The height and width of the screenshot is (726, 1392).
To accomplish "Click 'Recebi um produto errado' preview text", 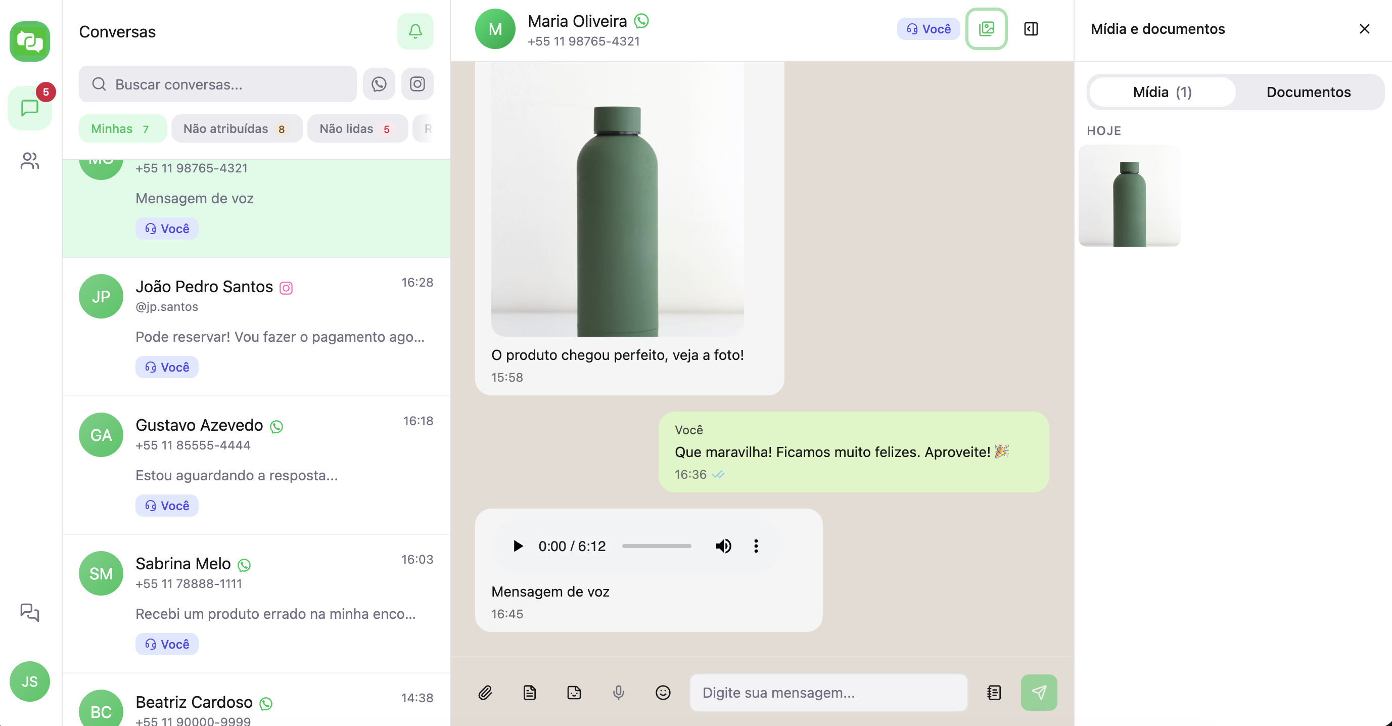I will (275, 614).
